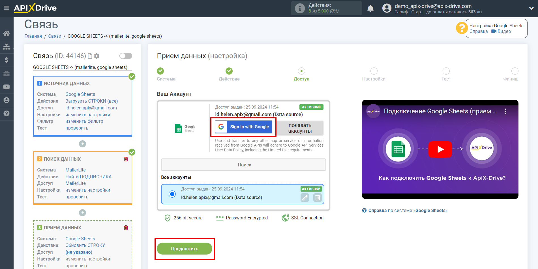Click (не указано) access link

coord(79,252)
